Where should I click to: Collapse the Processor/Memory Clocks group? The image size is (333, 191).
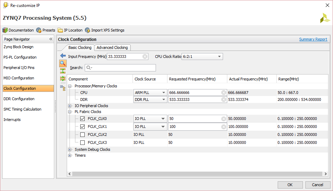[70, 86]
